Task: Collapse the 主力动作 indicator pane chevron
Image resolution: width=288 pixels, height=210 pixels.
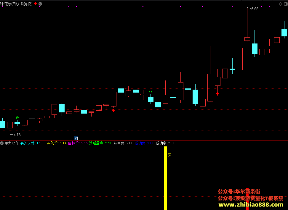Action: point(2,143)
